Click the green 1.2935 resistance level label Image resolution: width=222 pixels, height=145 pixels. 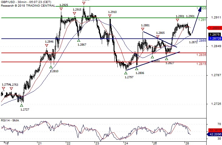pyautogui.click(x=201, y=8)
